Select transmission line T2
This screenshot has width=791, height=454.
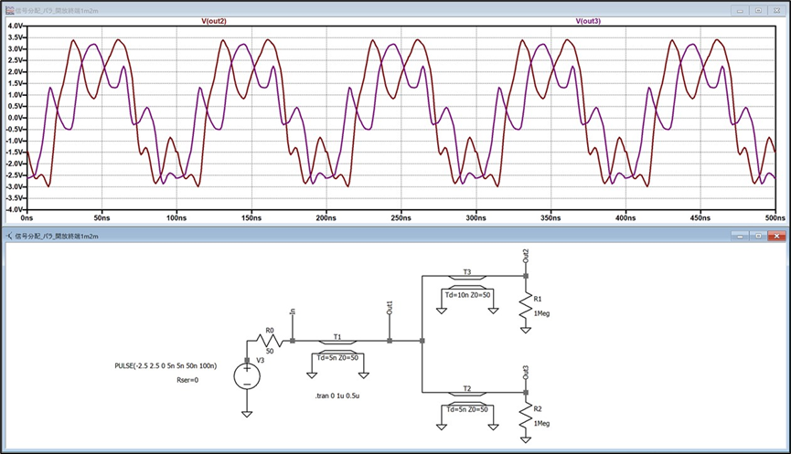pyautogui.click(x=467, y=393)
